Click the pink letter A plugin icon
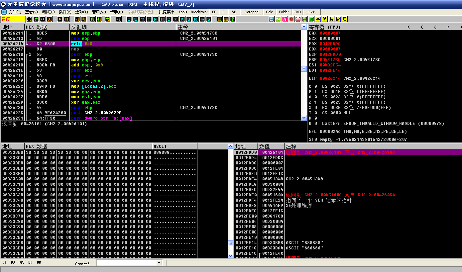 (x=285, y=19)
